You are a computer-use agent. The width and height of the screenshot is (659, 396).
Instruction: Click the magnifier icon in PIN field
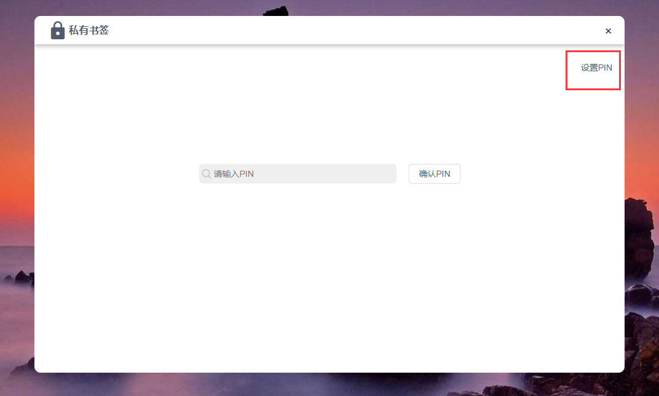click(x=207, y=174)
